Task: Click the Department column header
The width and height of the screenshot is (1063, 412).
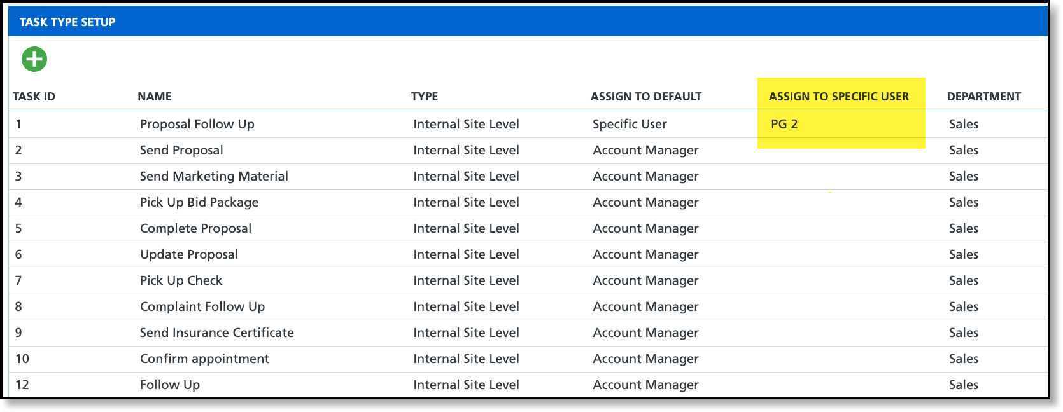Action: (x=983, y=97)
